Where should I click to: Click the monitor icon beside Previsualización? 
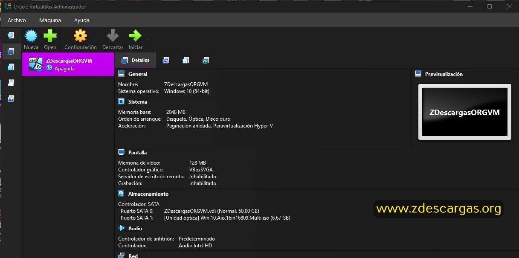(x=418, y=74)
